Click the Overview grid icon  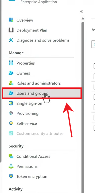[11, 20]
